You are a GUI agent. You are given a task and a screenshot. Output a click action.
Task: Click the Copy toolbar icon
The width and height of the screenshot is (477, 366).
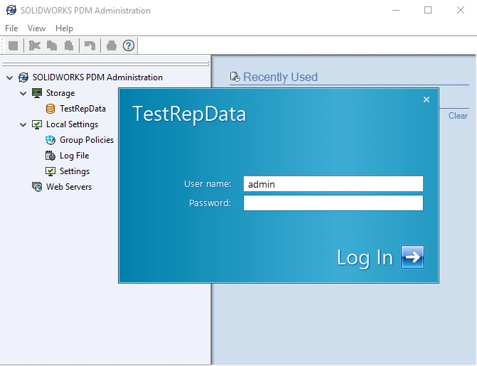coord(52,46)
